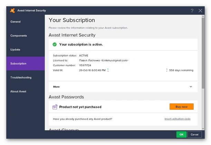This screenshot has height=145, width=211.
Task: Confirm with the green OK button
Action: coord(181,134)
